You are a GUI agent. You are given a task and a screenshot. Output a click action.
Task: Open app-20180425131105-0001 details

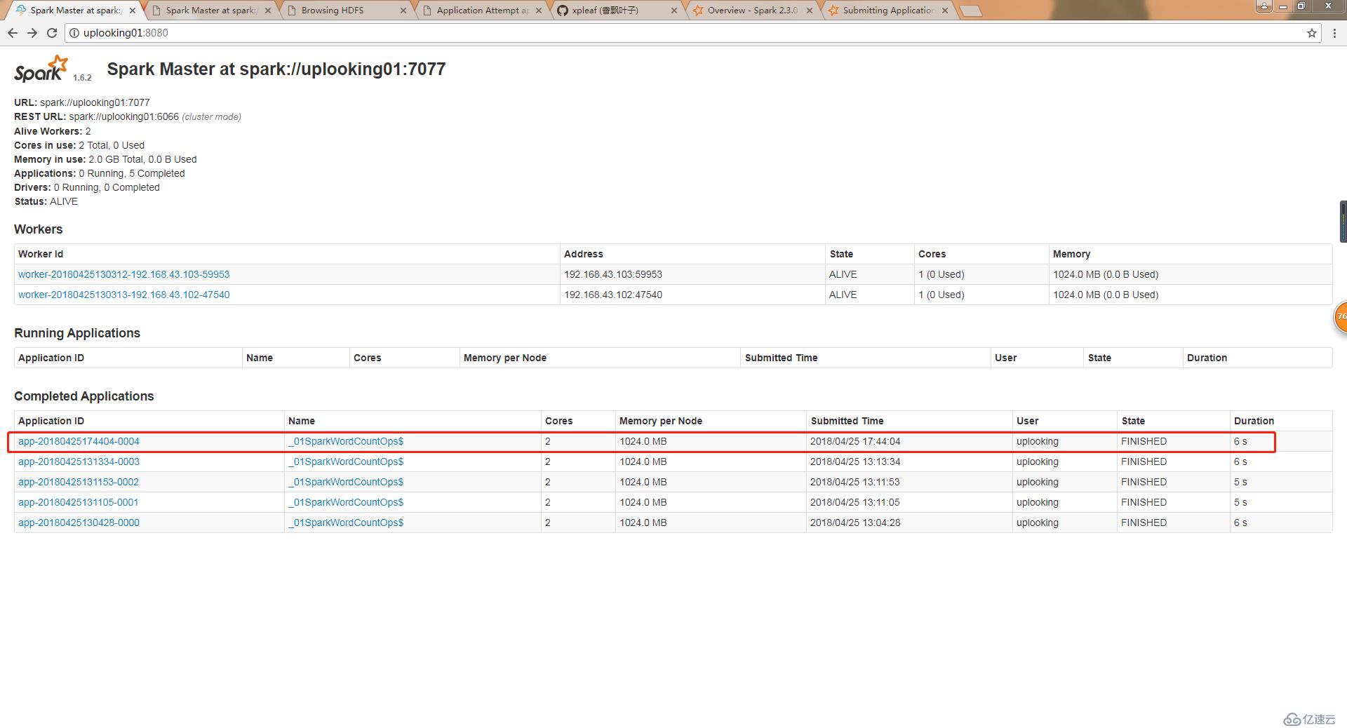coord(79,502)
